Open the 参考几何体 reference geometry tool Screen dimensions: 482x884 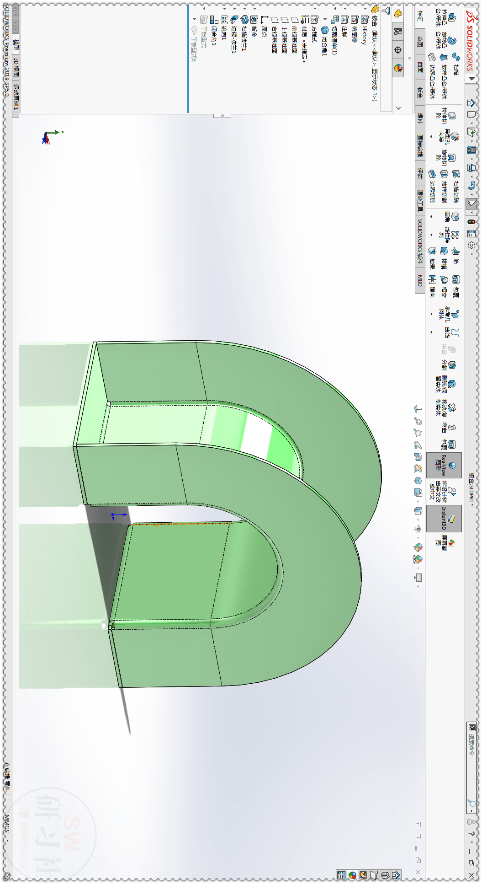tap(449, 314)
